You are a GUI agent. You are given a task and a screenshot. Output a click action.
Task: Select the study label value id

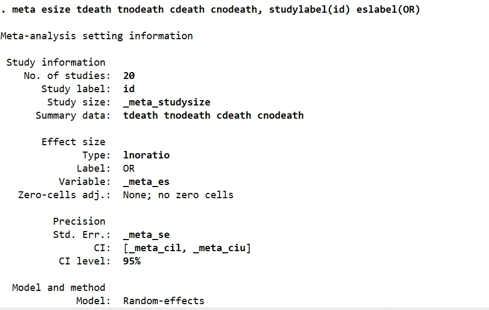(129, 89)
